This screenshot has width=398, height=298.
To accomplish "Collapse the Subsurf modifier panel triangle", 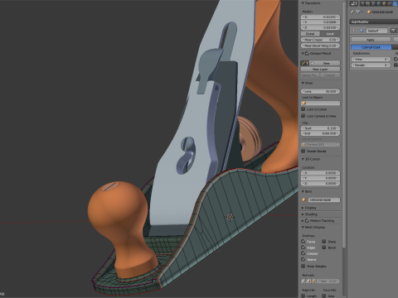I will pyautogui.click(x=353, y=31).
